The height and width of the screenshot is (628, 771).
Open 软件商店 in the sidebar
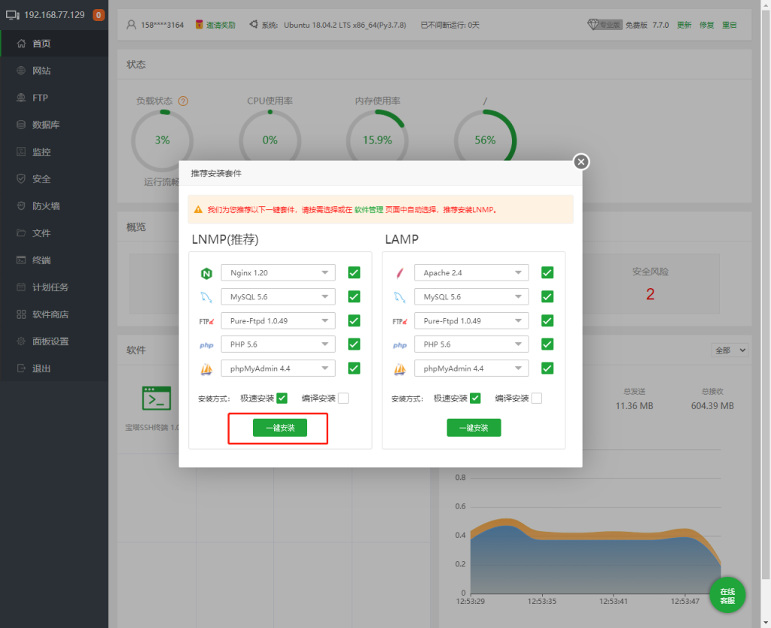pyautogui.click(x=50, y=314)
